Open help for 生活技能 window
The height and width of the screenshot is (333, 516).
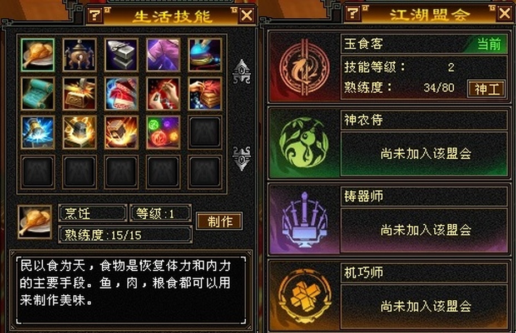tap(95, 15)
